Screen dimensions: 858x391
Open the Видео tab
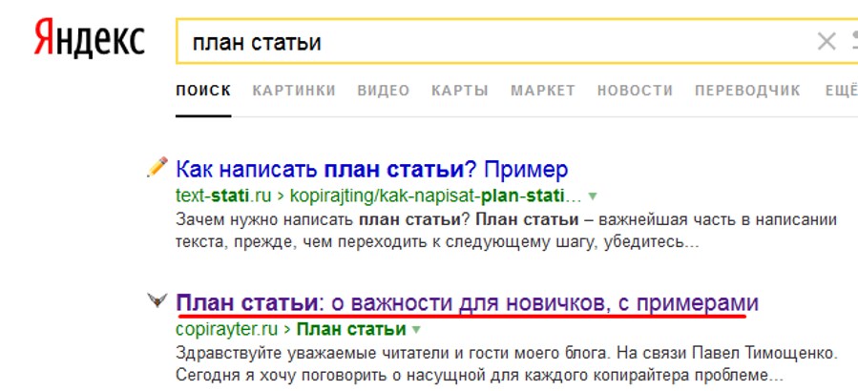click(384, 91)
